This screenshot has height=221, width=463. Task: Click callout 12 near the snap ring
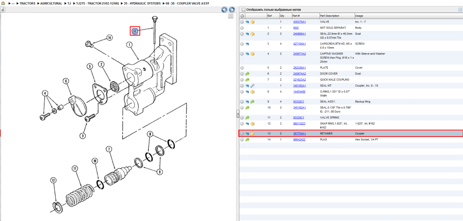click(x=53, y=180)
